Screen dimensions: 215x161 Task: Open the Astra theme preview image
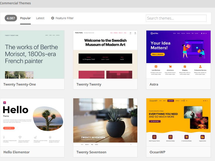178,55
